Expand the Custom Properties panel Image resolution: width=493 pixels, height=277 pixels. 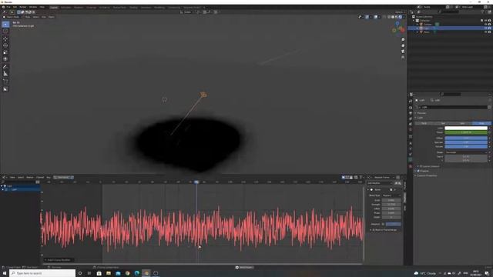[426, 175]
